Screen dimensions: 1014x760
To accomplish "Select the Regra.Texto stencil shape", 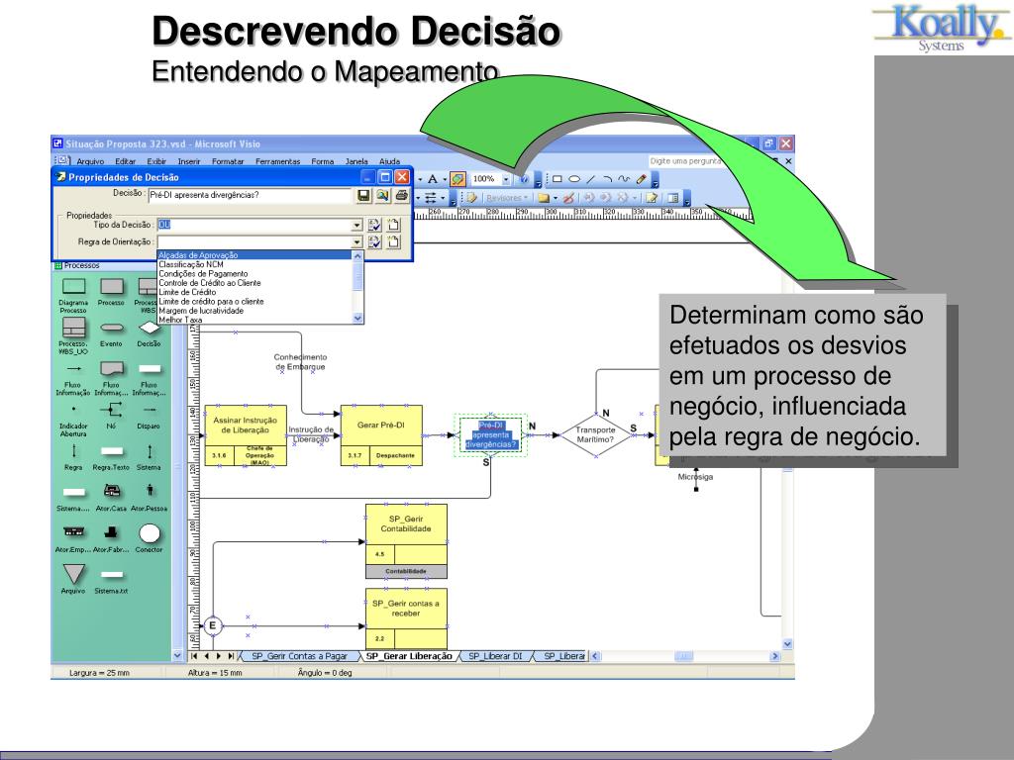I will (111, 451).
